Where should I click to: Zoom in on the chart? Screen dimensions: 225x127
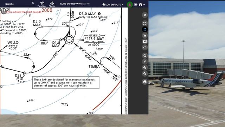(145, 67)
